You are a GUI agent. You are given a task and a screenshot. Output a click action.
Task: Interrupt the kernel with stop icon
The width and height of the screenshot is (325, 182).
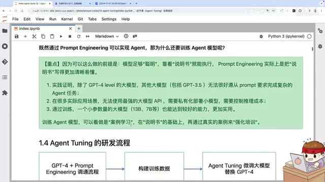pyautogui.click(x=70, y=36)
